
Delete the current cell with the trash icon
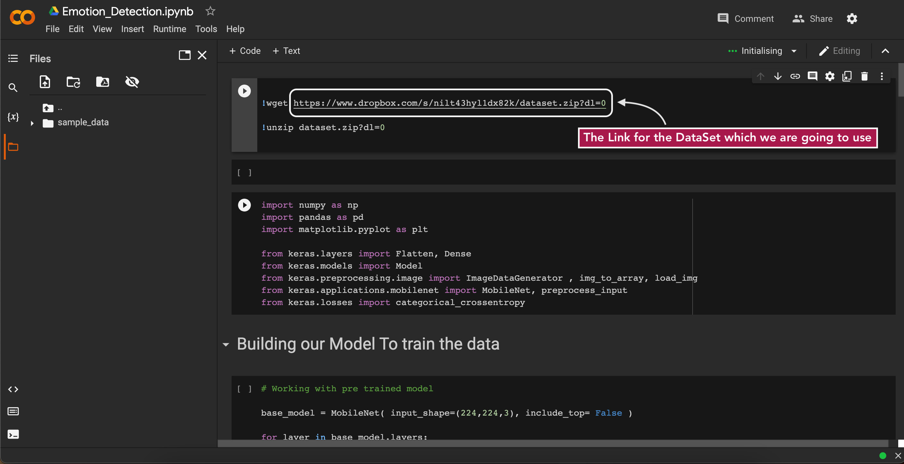tap(864, 76)
